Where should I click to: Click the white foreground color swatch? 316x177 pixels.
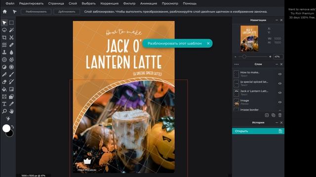click(x=6, y=128)
